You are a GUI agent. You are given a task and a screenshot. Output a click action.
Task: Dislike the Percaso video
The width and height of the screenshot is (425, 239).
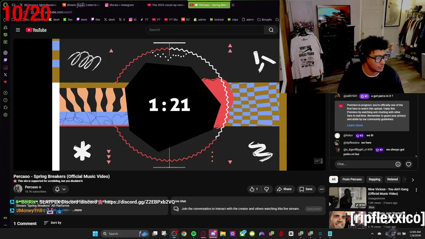click(x=266, y=189)
